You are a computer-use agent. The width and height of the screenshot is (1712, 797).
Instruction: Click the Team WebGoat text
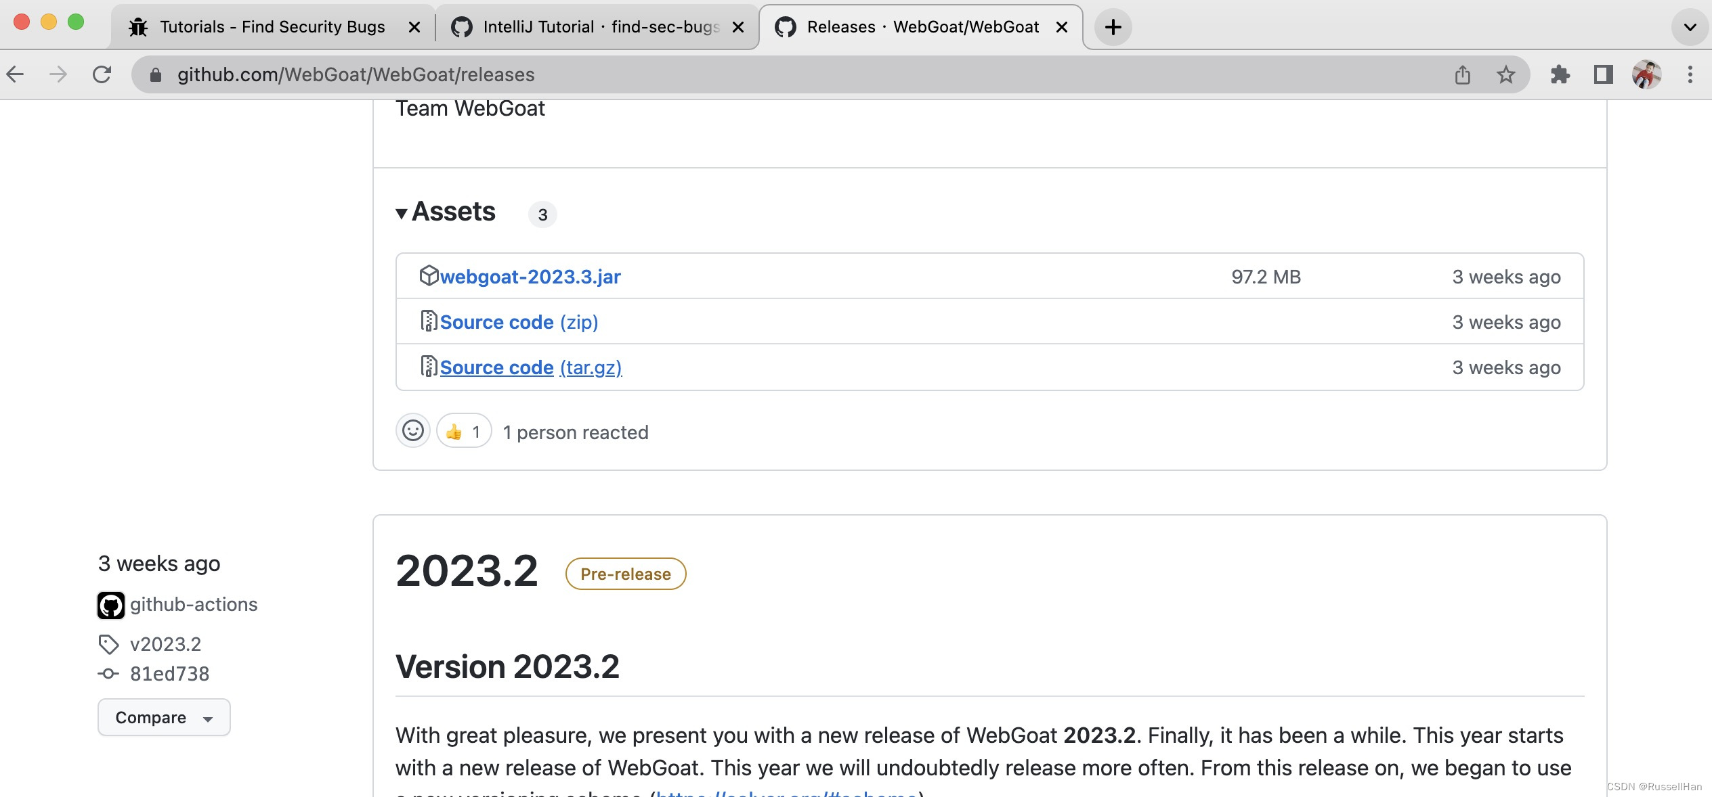[x=470, y=109]
